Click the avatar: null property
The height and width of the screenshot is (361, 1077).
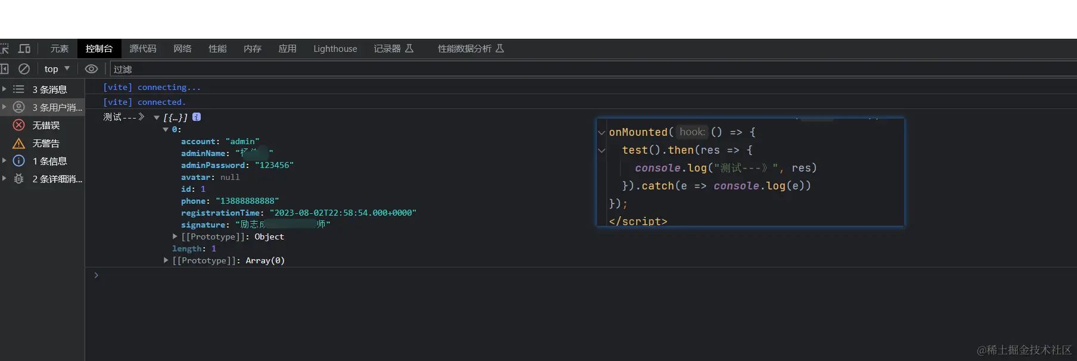(210, 177)
